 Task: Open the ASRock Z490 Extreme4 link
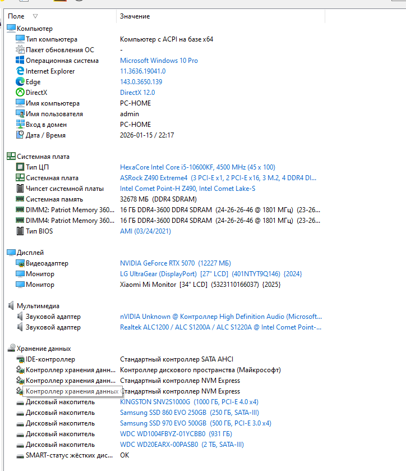(x=218, y=178)
